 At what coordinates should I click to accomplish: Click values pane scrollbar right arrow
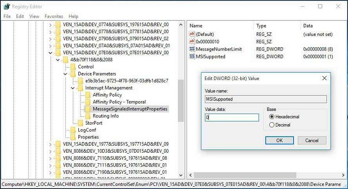343,175
